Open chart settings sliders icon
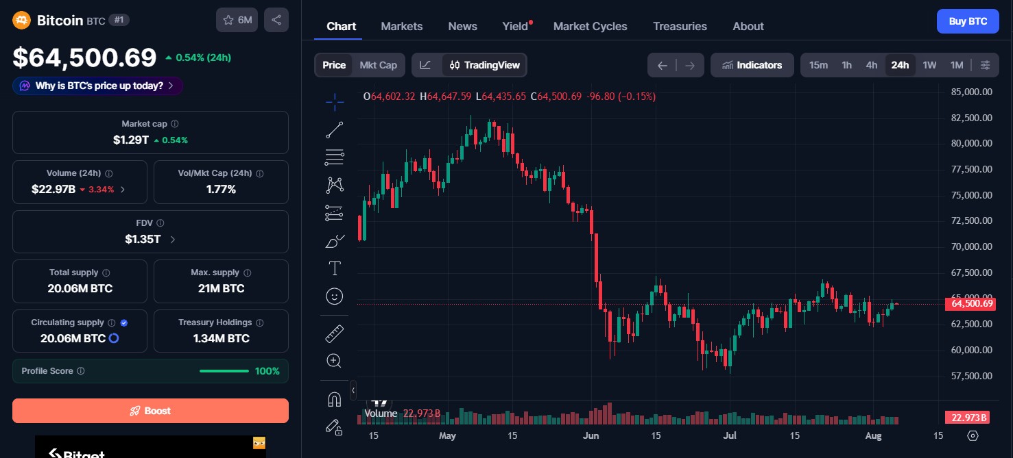 click(x=985, y=65)
